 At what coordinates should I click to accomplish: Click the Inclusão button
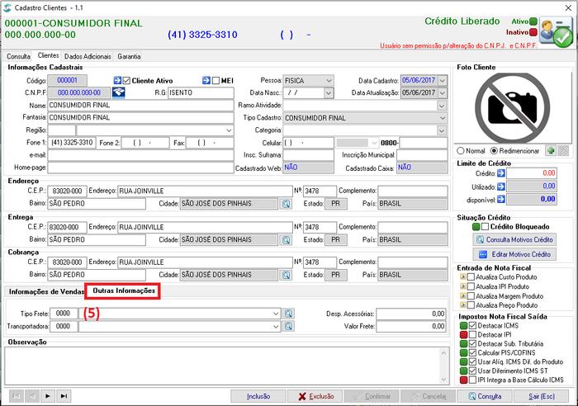pyautogui.click(x=258, y=396)
